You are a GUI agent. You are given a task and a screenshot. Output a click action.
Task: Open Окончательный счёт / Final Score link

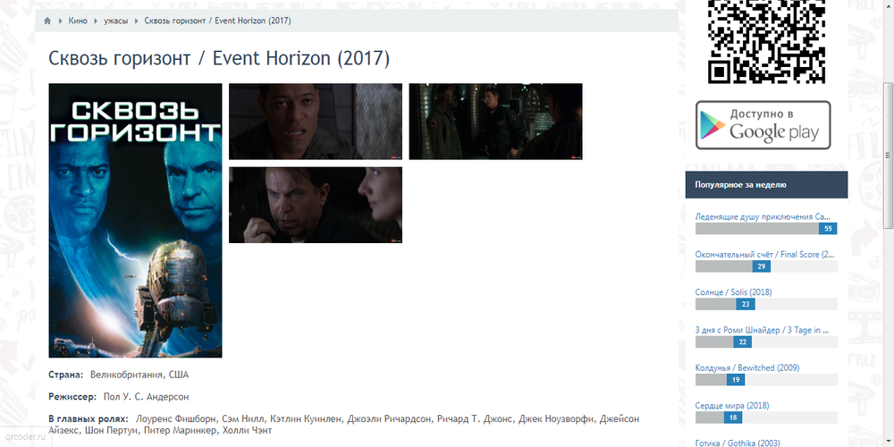click(x=764, y=254)
